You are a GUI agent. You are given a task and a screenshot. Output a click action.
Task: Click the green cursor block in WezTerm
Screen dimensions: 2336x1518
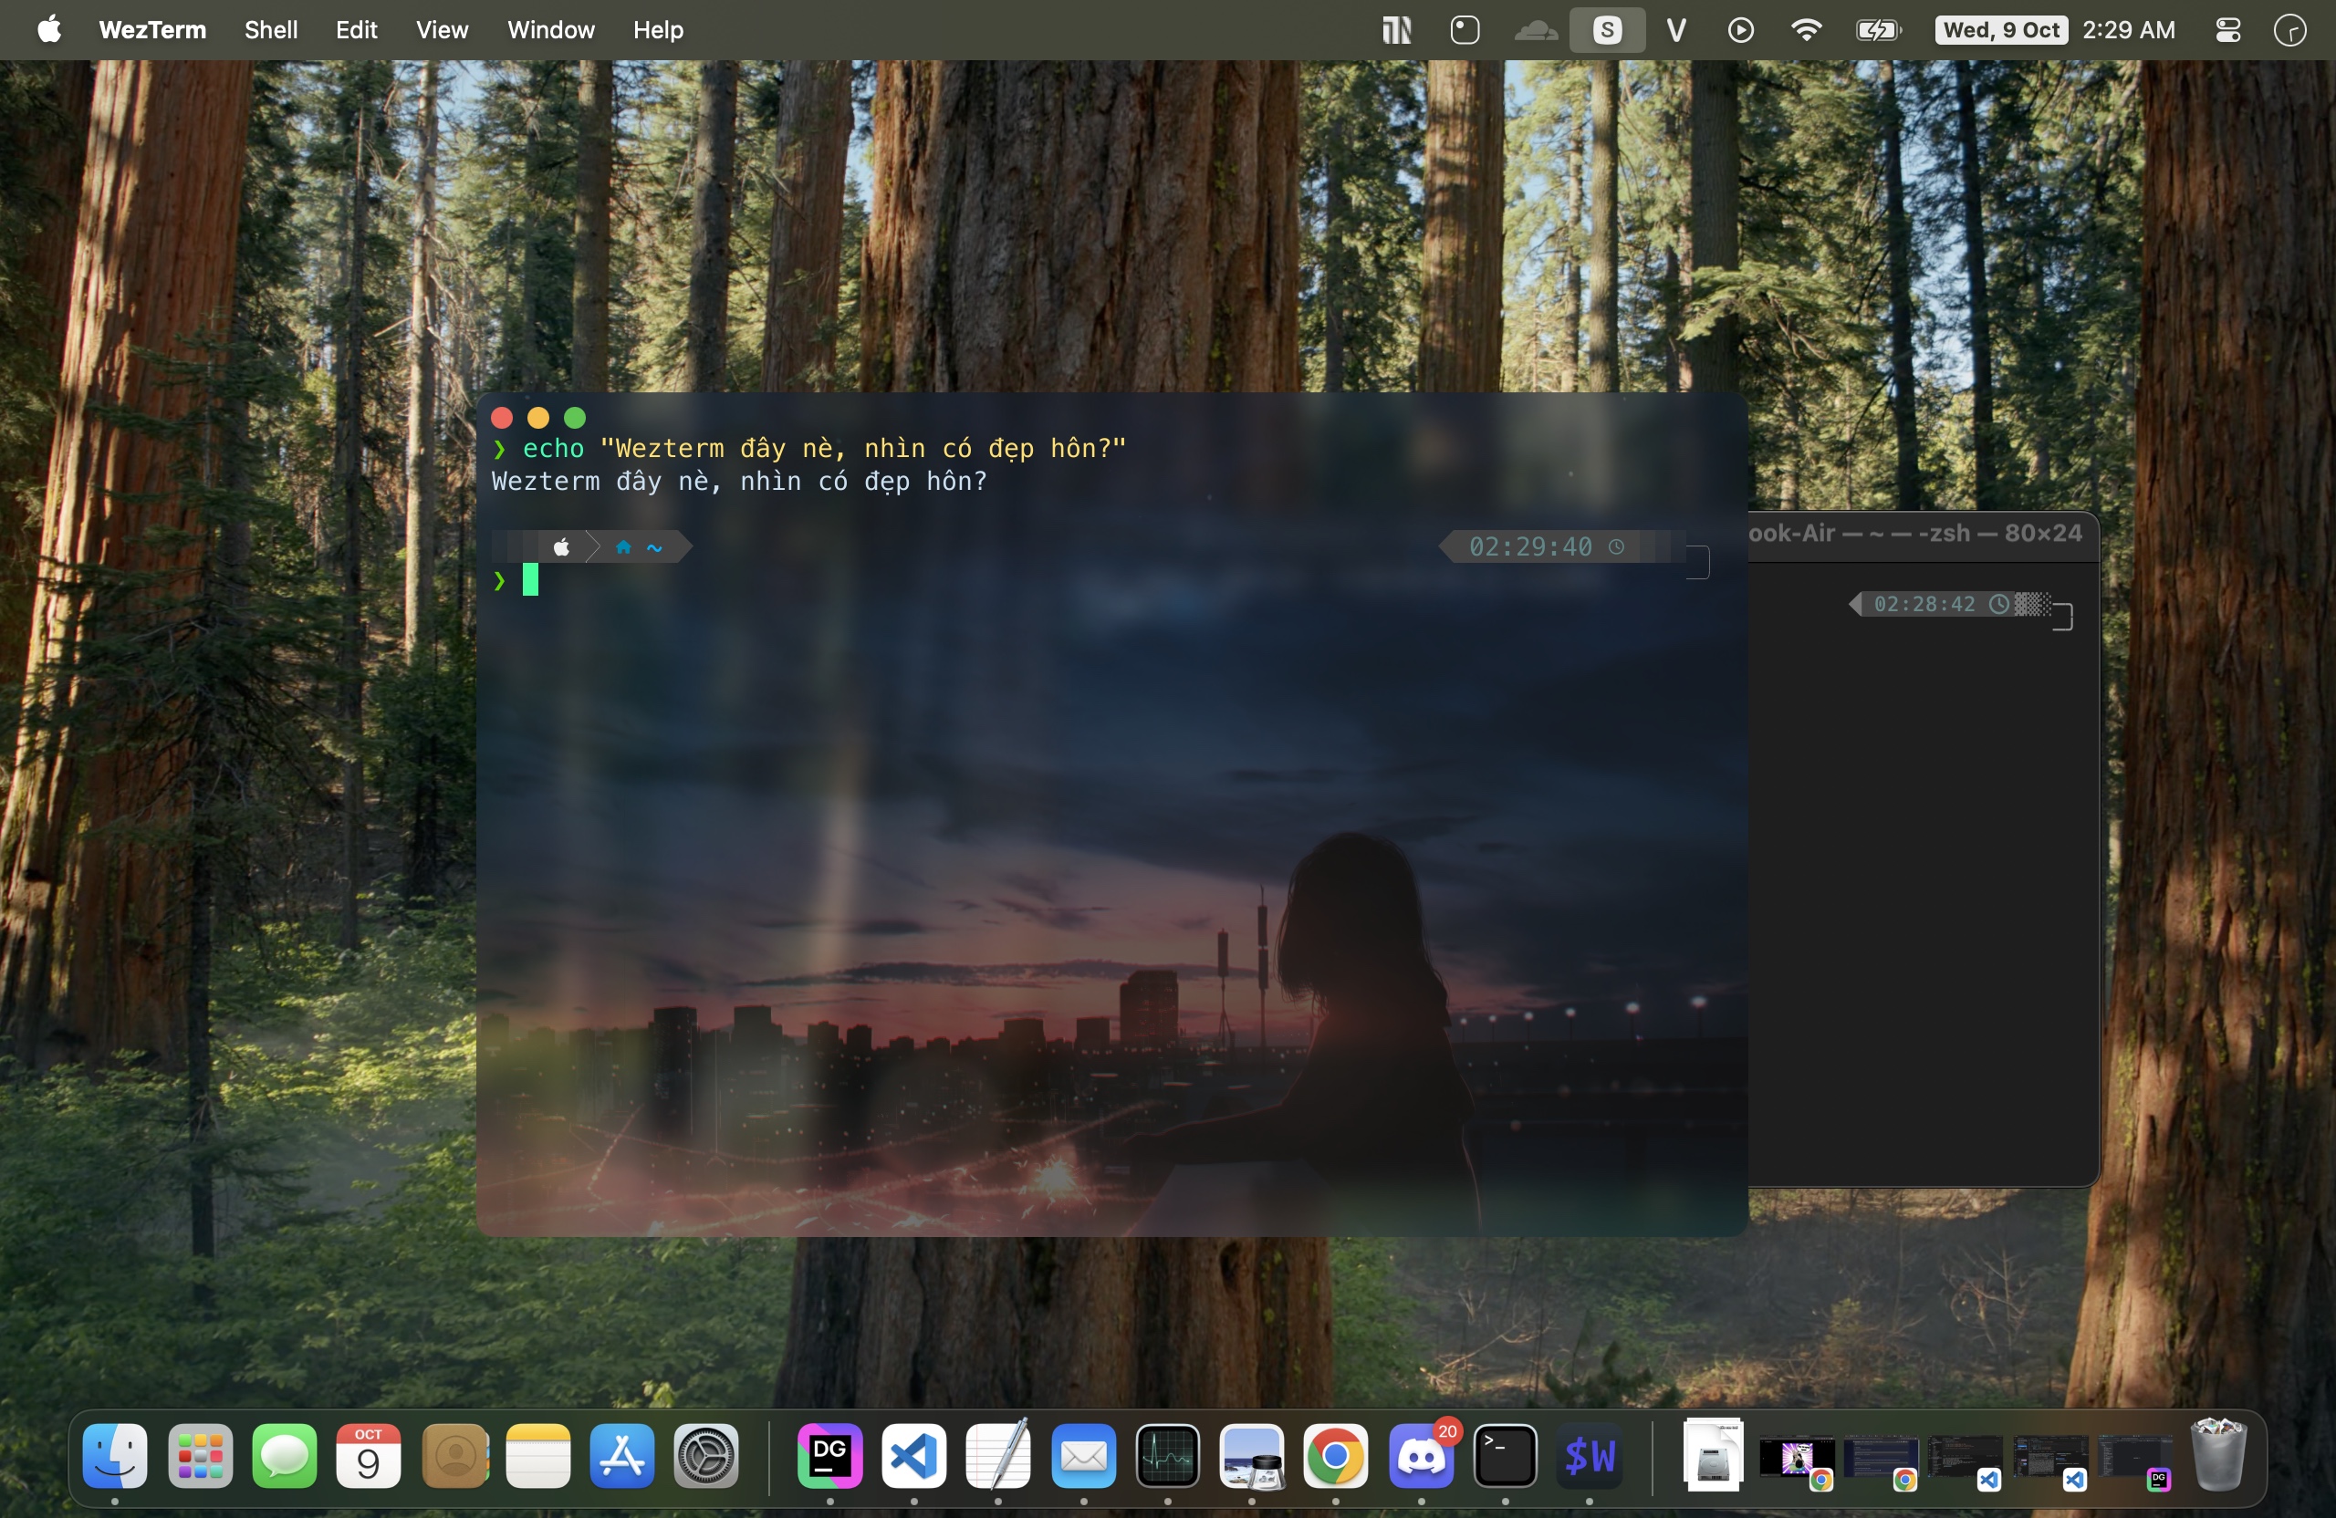click(x=530, y=580)
